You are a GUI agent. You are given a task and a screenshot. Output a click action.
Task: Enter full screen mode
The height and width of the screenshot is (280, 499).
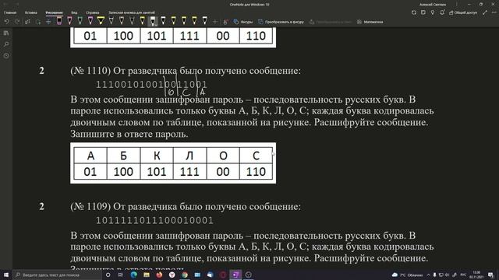(x=485, y=12)
